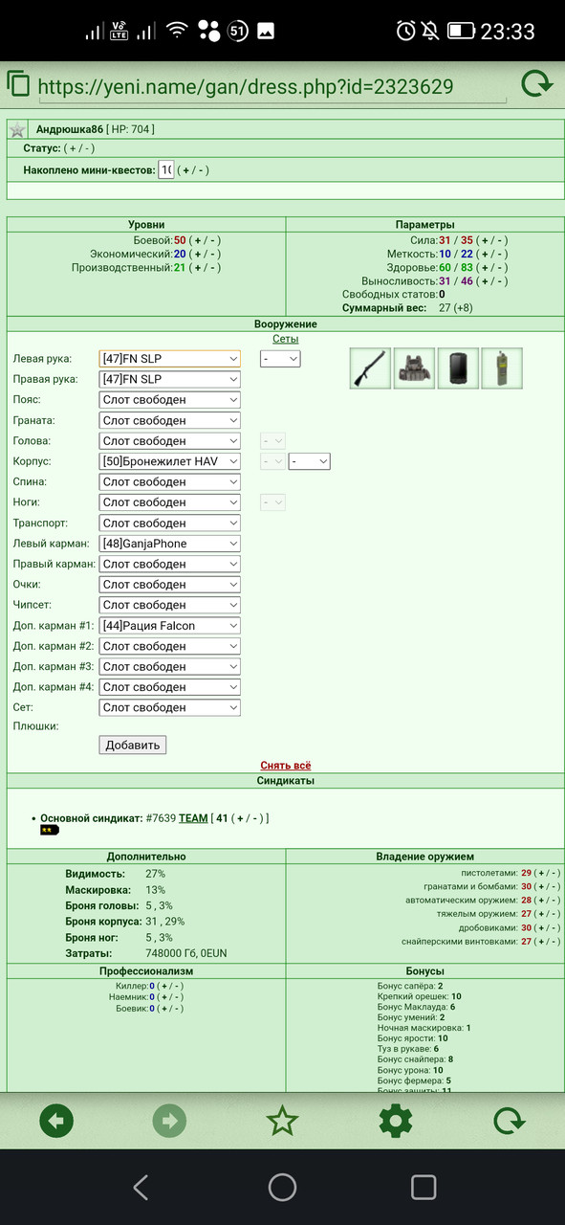
Task: Open Доп. карман #1 Рация Falcon dropdown
Action: 170,626
